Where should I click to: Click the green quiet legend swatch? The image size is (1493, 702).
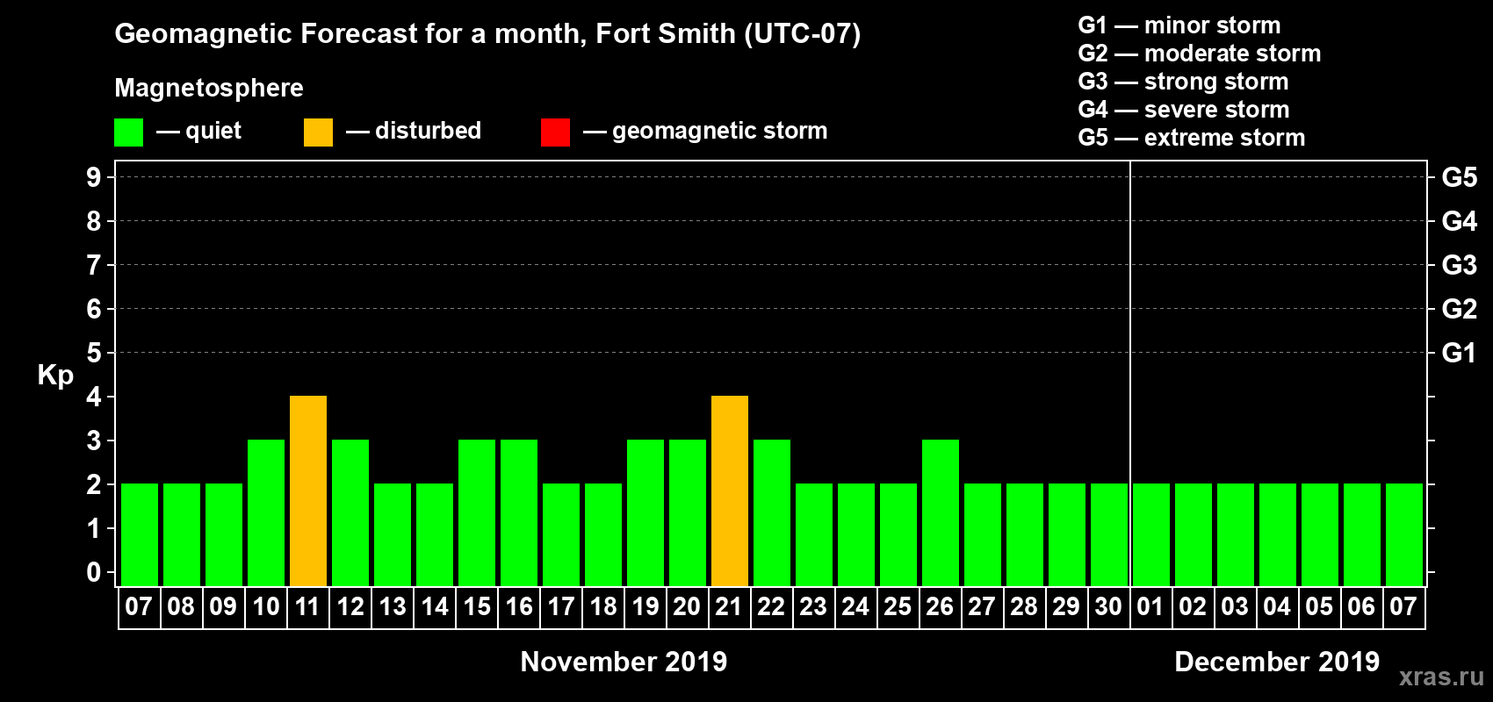[129, 133]
